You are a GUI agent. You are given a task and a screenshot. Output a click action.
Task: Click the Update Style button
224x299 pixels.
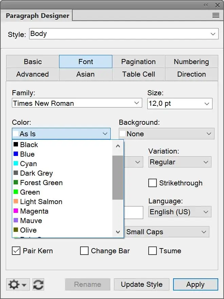pos(142,284)
